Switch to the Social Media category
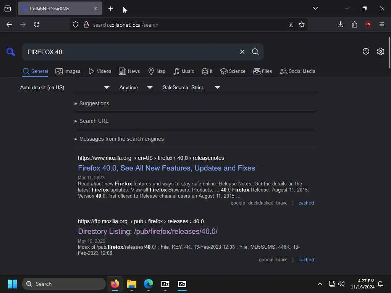Viewport: 391px width, 293px height. (297, 71)
